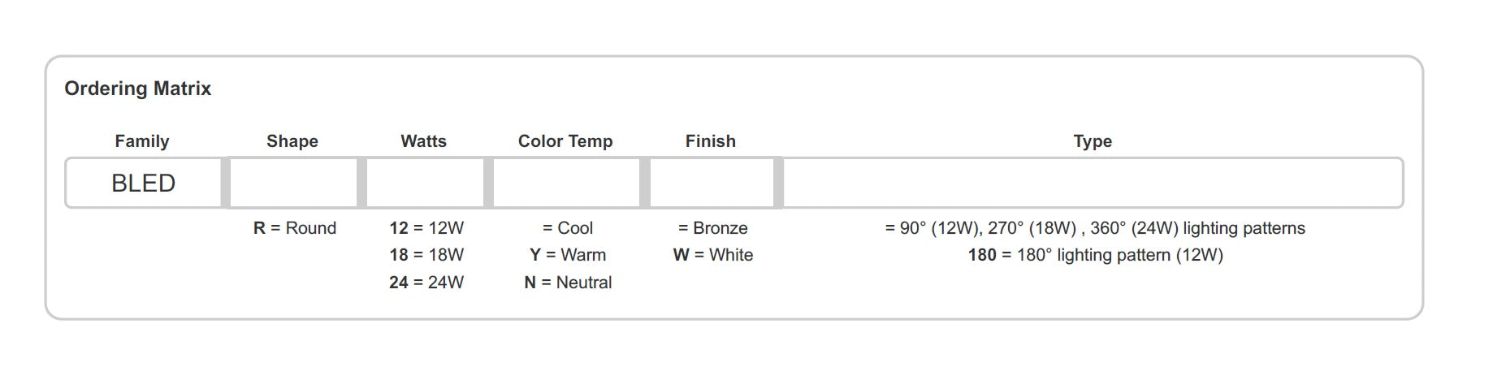The width and height of the screenshot is (1493, 380).
Task: Click the Ordering Matrix heading
Action: click(138, 89)
